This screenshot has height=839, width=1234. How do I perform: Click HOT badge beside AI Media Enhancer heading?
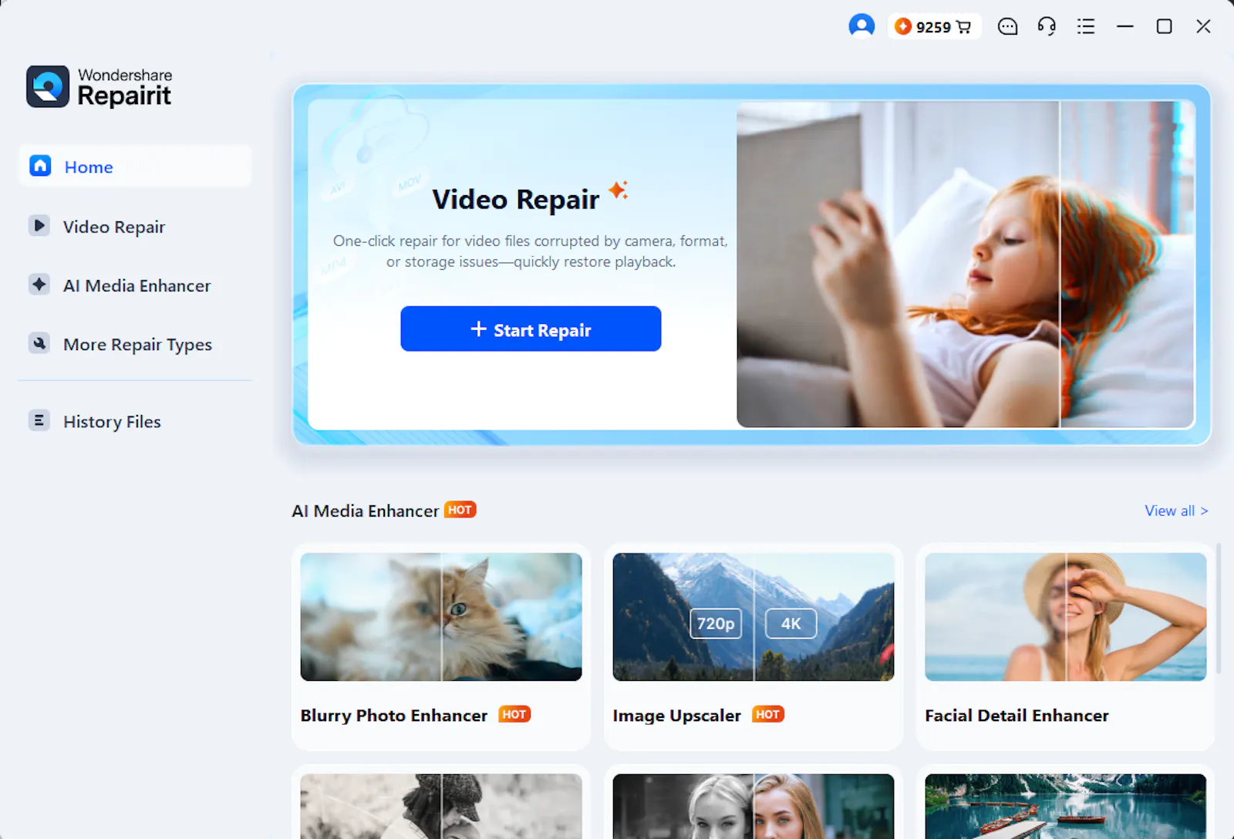tap(460, 510)
